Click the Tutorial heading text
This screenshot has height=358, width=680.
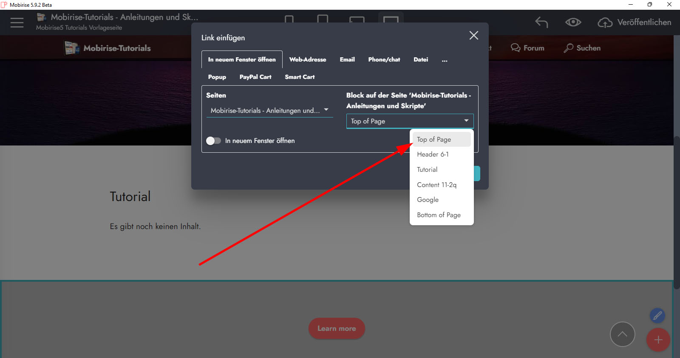[x=130, y=196]
